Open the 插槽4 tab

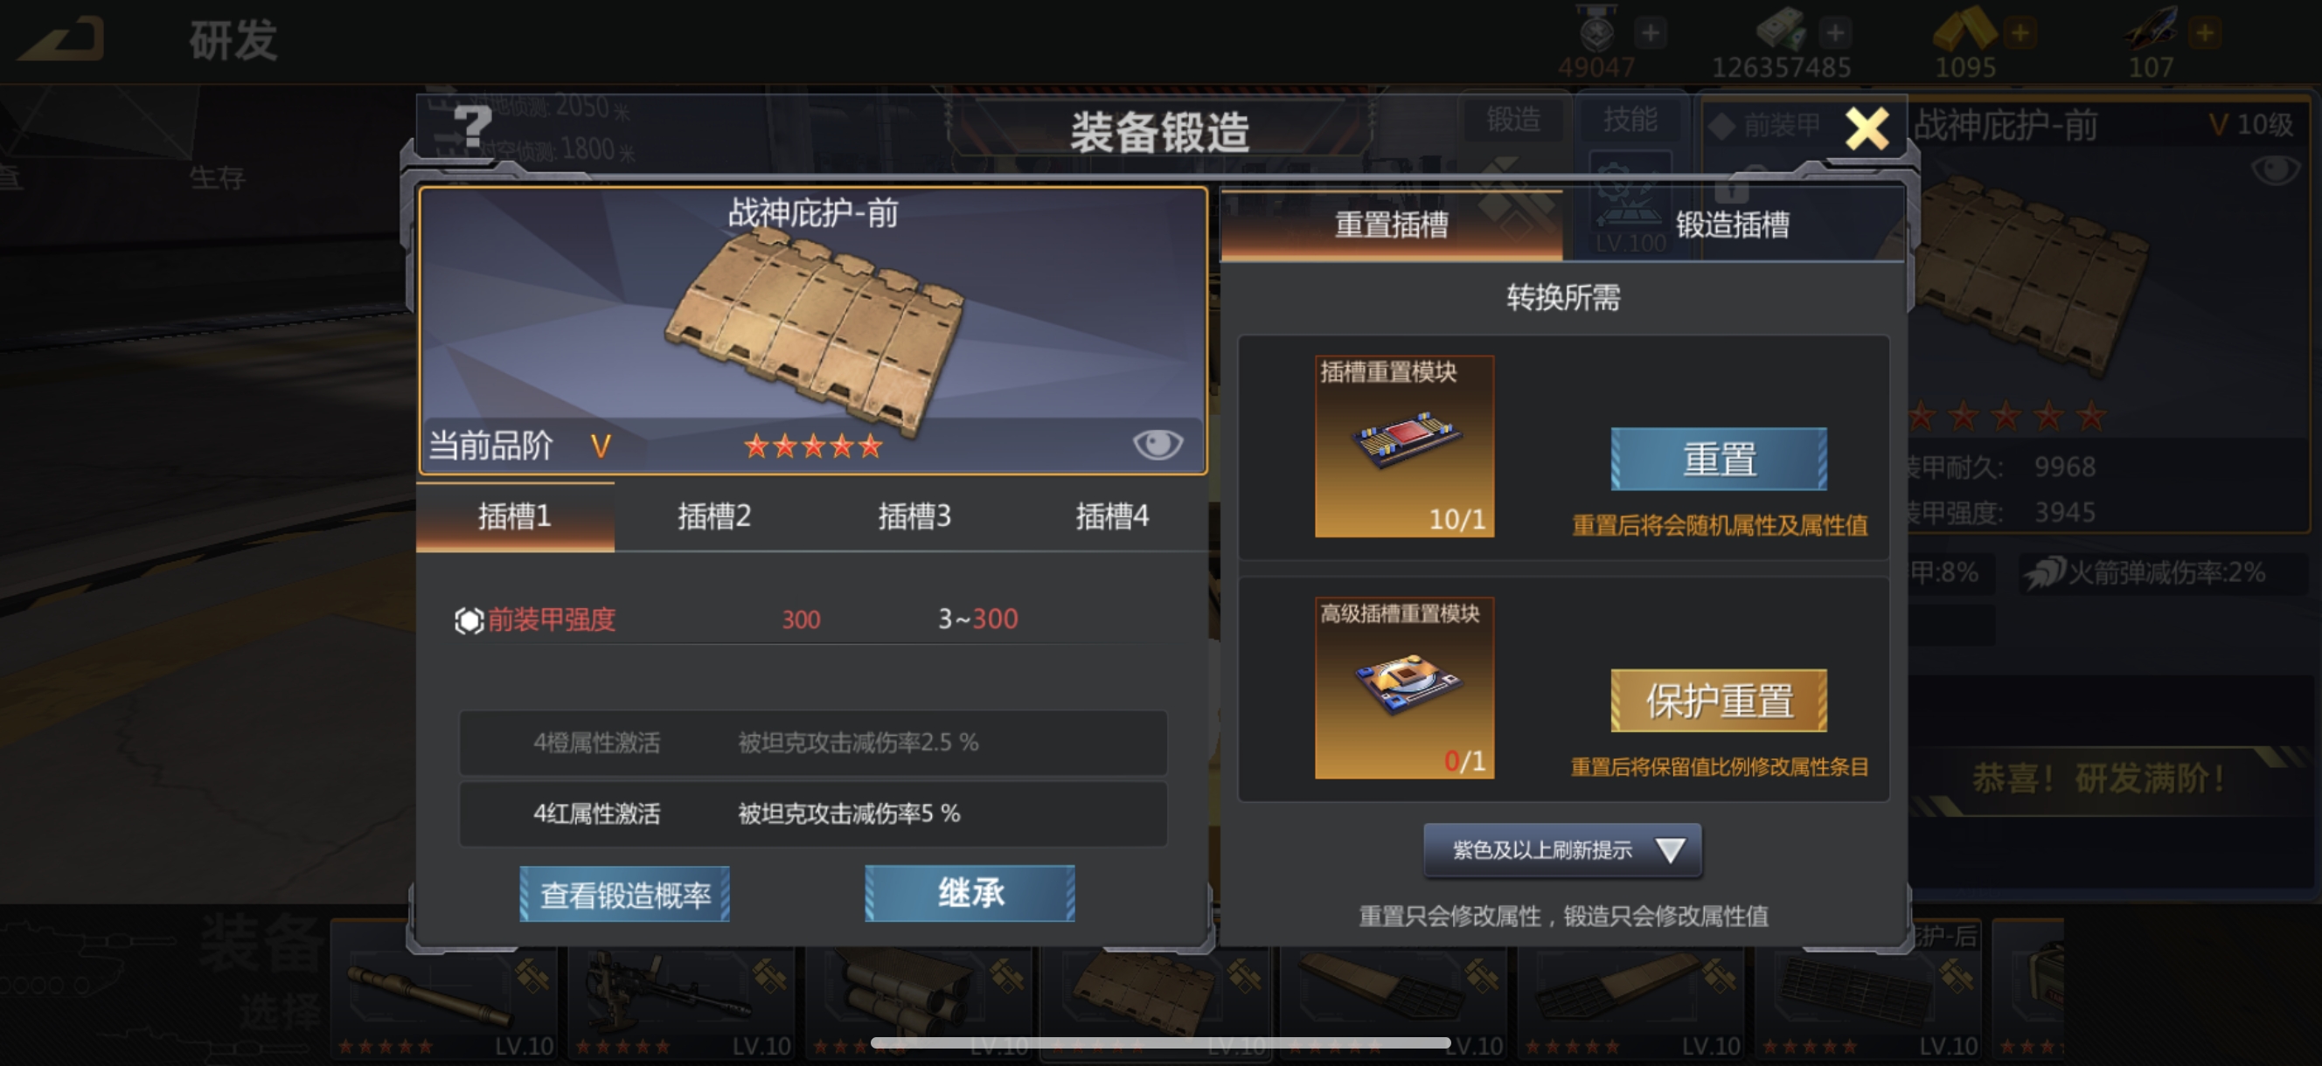point(1111,516)
